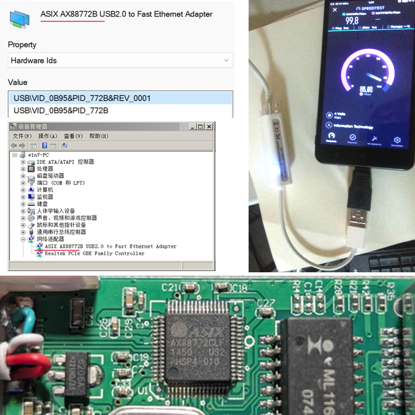Screen dimensions: 415x415
Task: Open the 帮助(H) menu
Action: pos(99,136)
